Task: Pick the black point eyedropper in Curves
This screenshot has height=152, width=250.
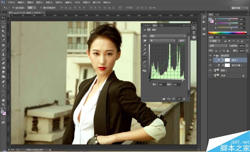Action: pyautogui.click(x=145, y=46)
